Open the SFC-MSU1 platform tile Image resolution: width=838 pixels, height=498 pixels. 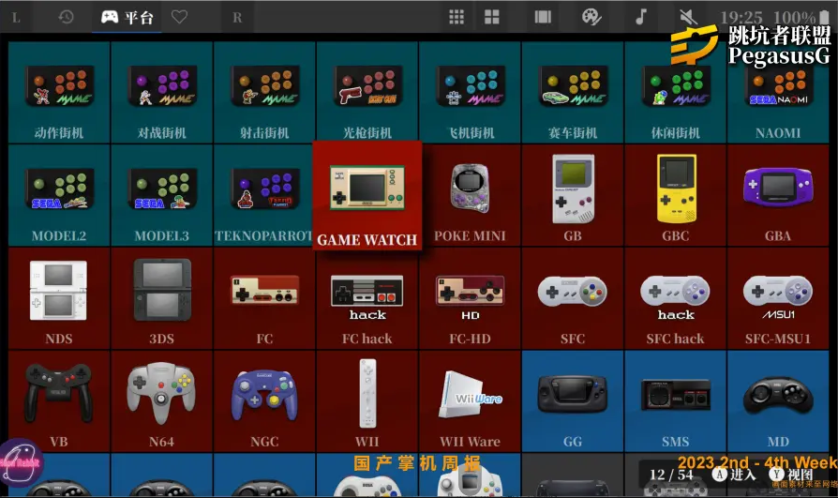click(778, 298)
